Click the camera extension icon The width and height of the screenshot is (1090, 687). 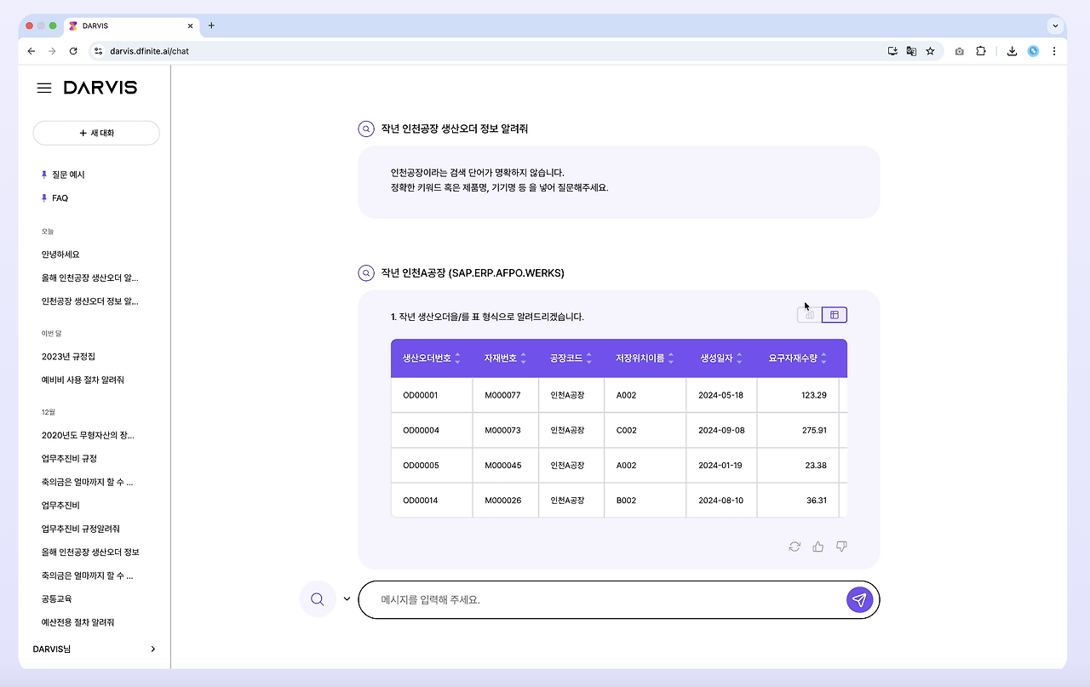click(960, 51)
